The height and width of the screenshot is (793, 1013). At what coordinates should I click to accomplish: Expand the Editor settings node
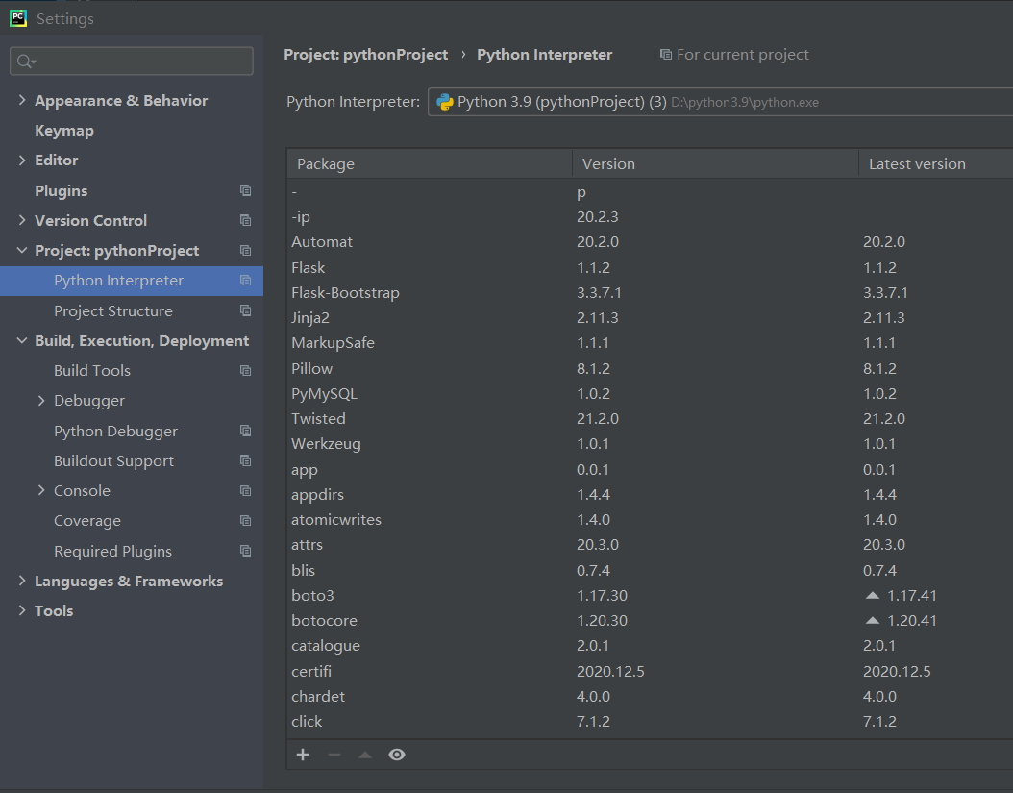tap(22, 160)
